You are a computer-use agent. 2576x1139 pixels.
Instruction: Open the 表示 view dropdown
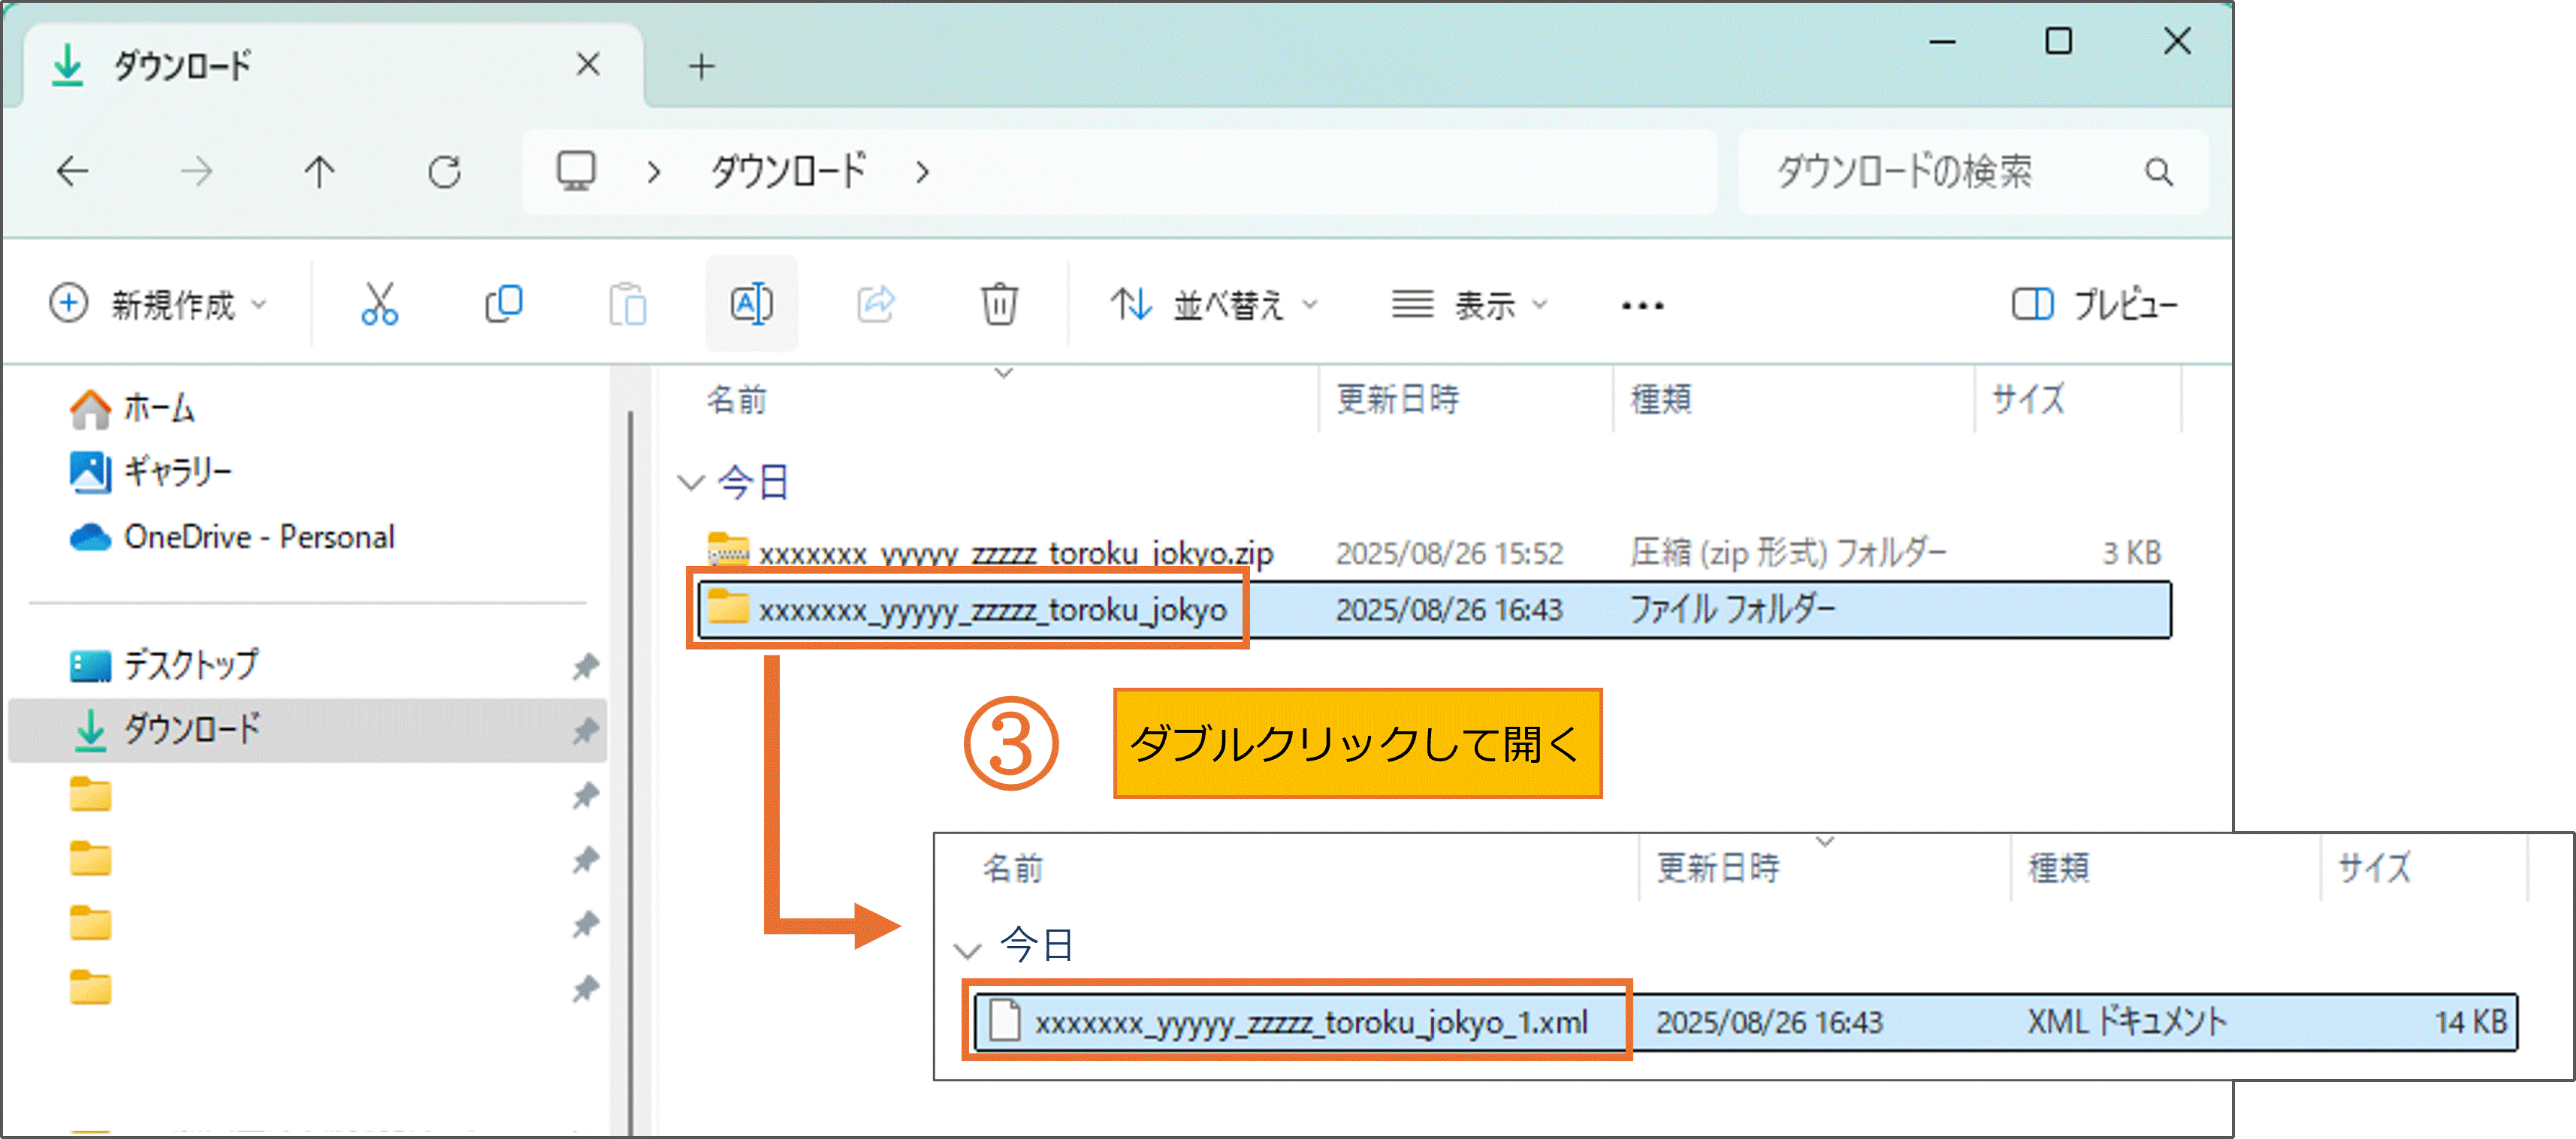(1470, 304)
